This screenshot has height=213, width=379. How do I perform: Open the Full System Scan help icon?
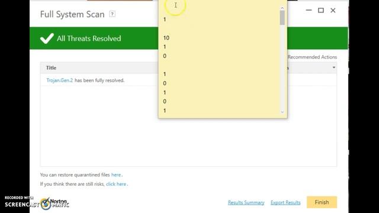click(x=112, y=14)
